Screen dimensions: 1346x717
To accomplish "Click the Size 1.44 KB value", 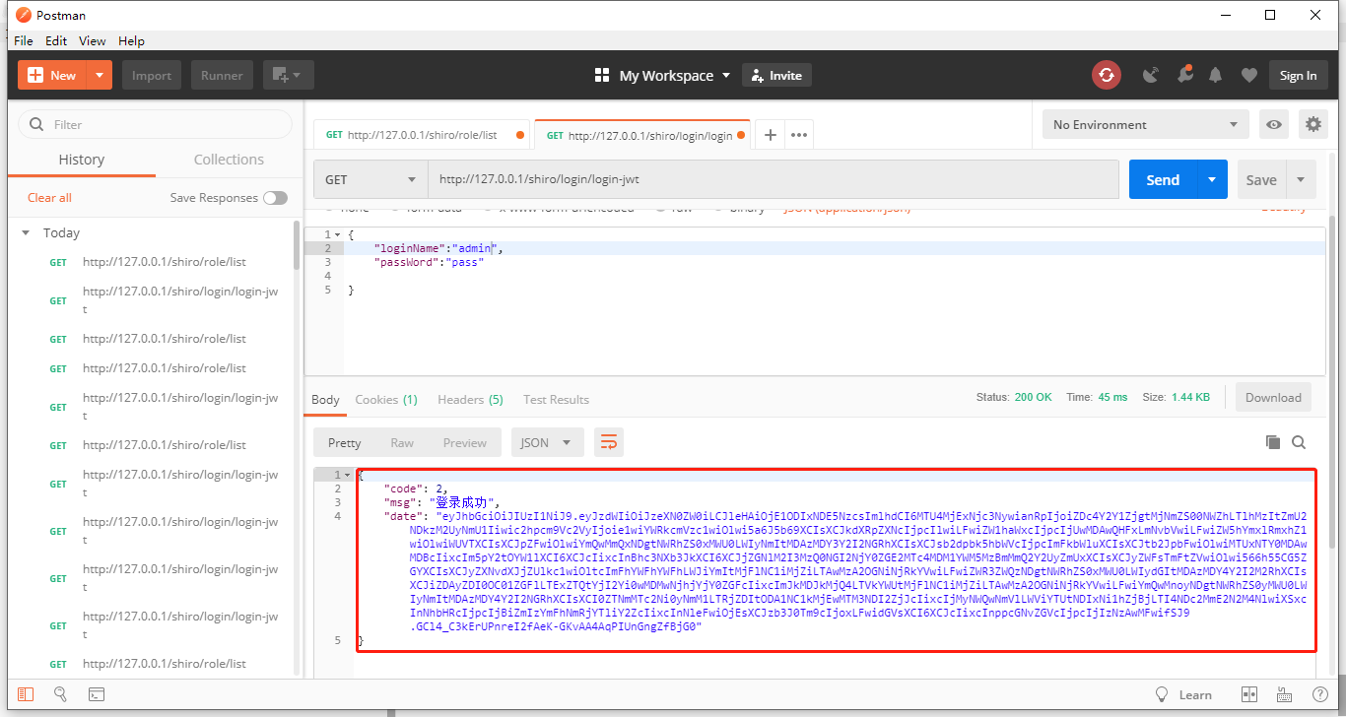I will coord(1190,397).
